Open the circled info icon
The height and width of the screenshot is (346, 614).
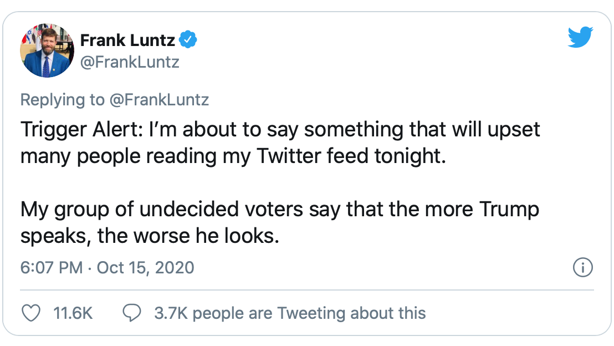tap(582, 268)
